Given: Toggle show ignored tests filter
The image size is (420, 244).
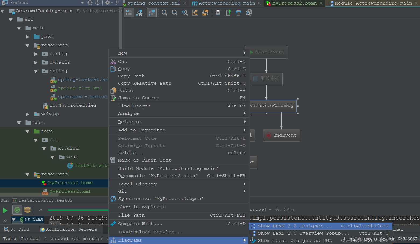Looking at the screenshot, I should pos(27,210).
